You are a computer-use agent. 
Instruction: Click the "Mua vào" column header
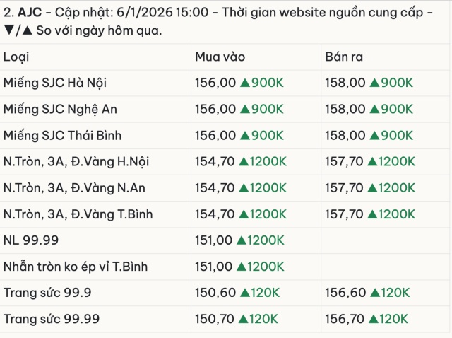pos(220,57)
